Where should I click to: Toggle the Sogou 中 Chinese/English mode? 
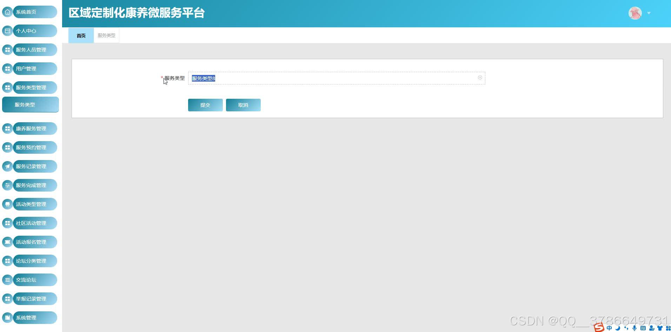[x=609, y=328]
